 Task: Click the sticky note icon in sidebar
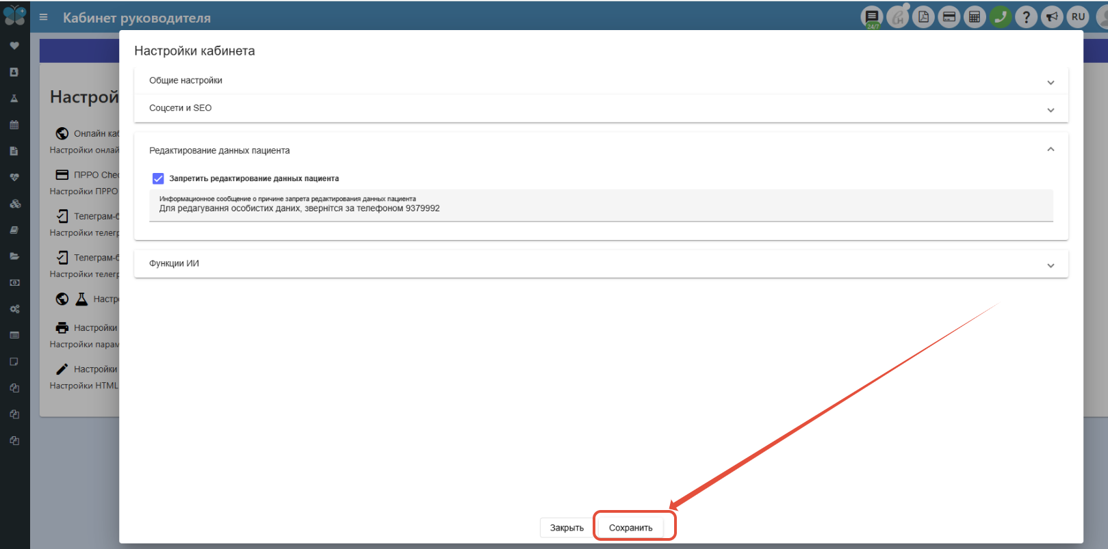(x=14, y=362)
